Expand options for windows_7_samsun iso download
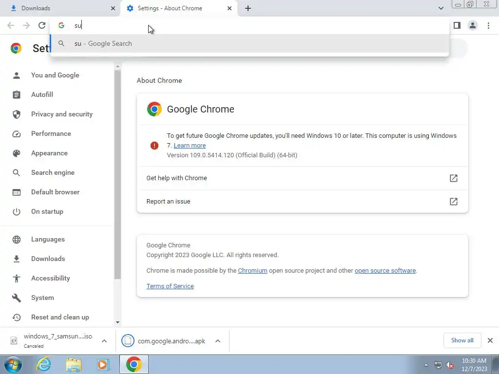This screenshot has width=499, height=374. (104, 341)
